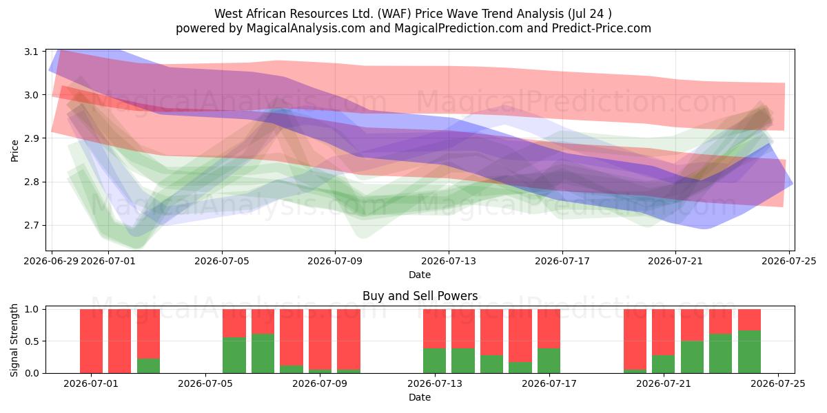Click the 2026-06-29 tick label on price chart
The height and width of the screenshot is (413, 827).
tap(52, 261)
